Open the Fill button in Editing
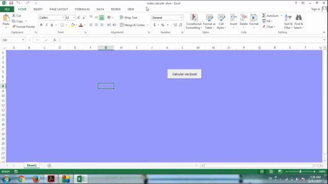The image size is (328, 184). pyautogui.click(x=268, y=21)
